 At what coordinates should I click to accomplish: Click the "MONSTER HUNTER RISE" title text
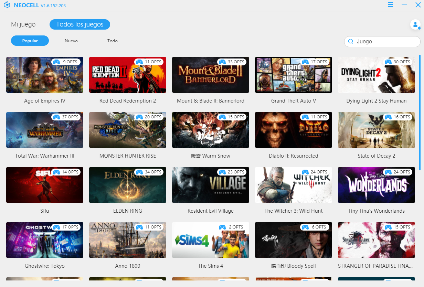point(128,156)
